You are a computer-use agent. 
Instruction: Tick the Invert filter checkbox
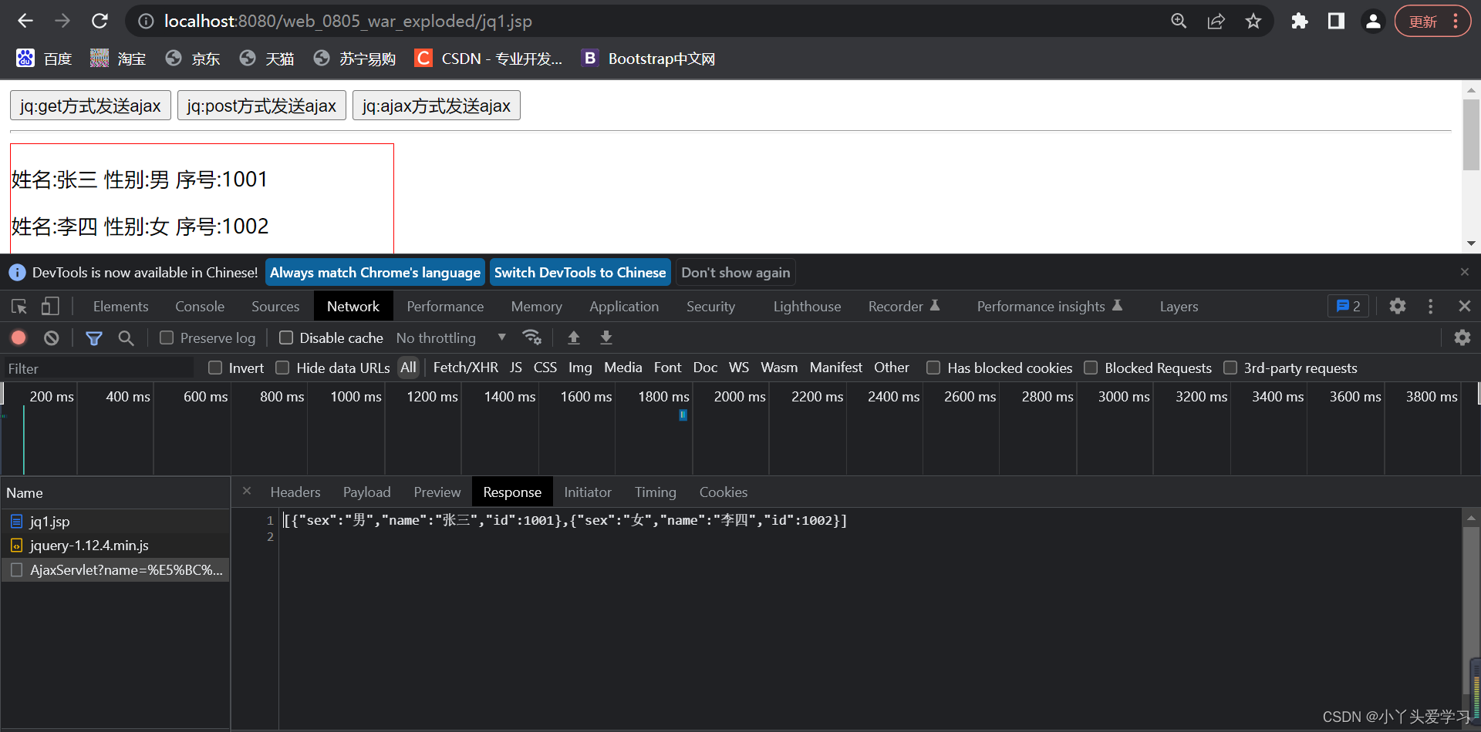(x=215, y=368)
